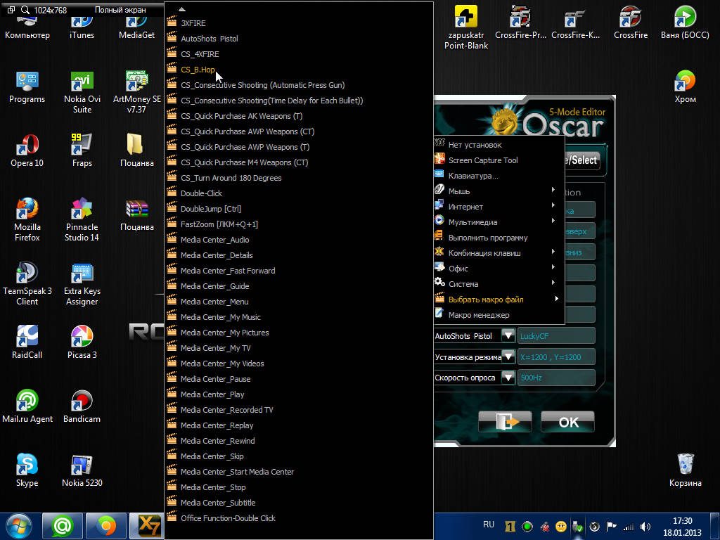Expand Комбинация клавиш submenu
The height and width of the screenshot is (540, 720).
tap(499, 253)
